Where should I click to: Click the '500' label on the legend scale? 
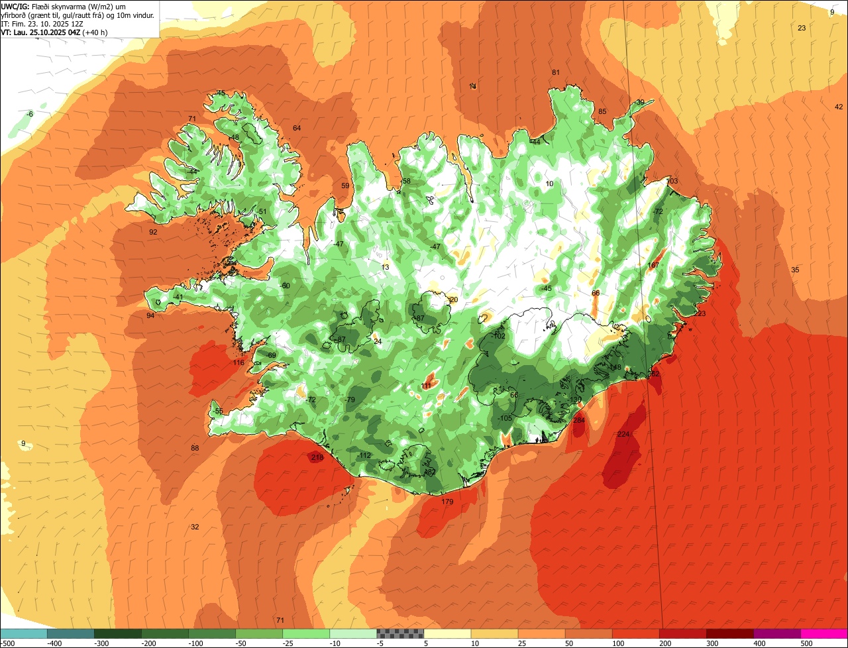coord(806,643)
